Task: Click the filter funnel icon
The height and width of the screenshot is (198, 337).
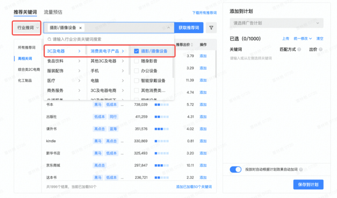Action: pos(211,28)
